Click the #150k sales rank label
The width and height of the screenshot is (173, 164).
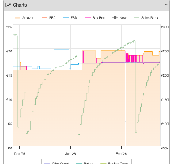coord(165,100)
